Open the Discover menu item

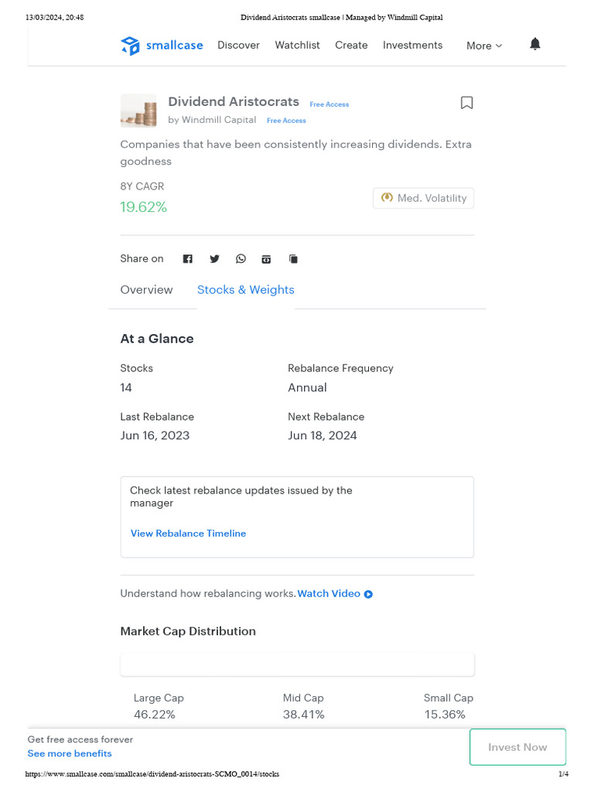tap(238, 45)
